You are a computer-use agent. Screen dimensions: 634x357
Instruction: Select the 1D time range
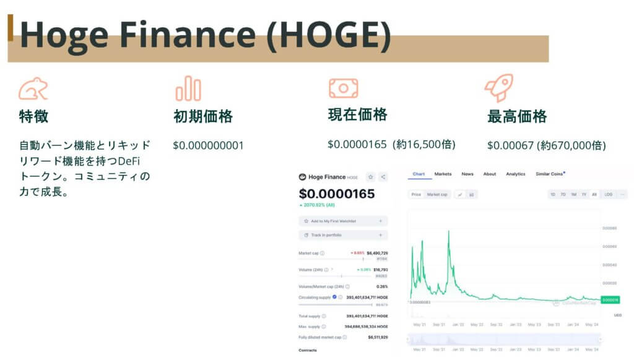(x=553, y=195)
